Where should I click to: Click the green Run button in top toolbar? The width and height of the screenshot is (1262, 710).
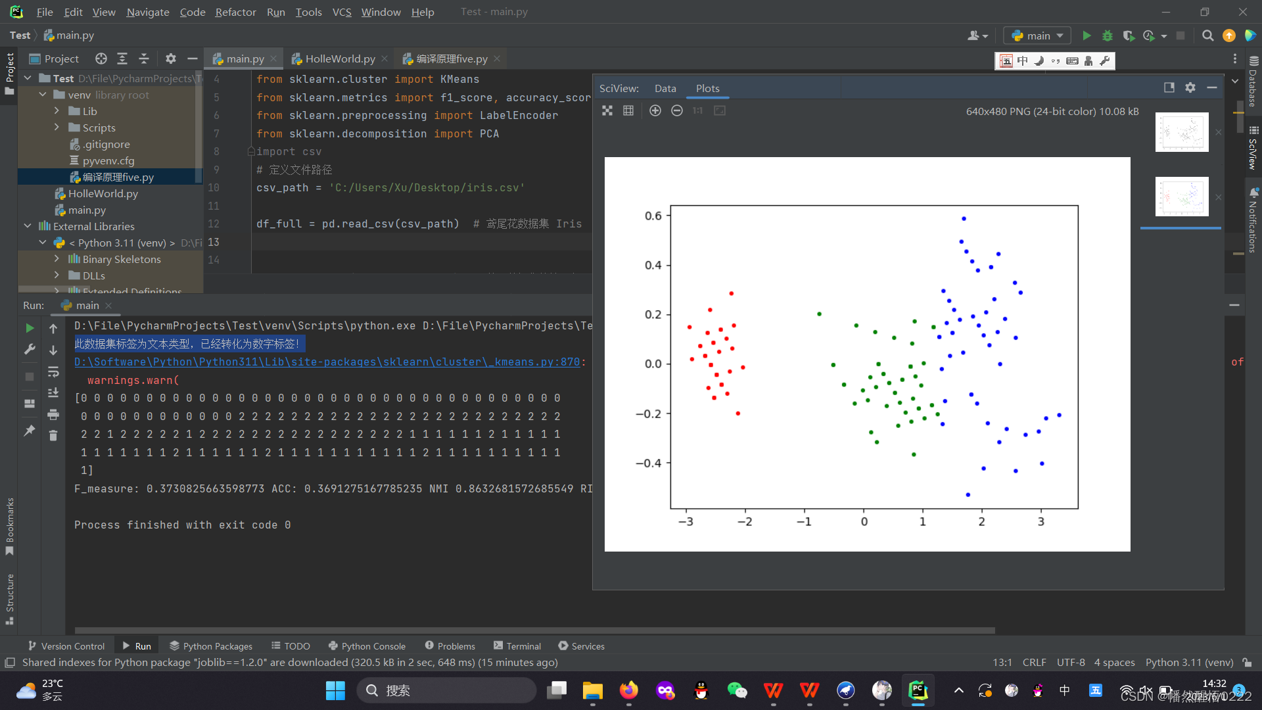pos(1087,35)
